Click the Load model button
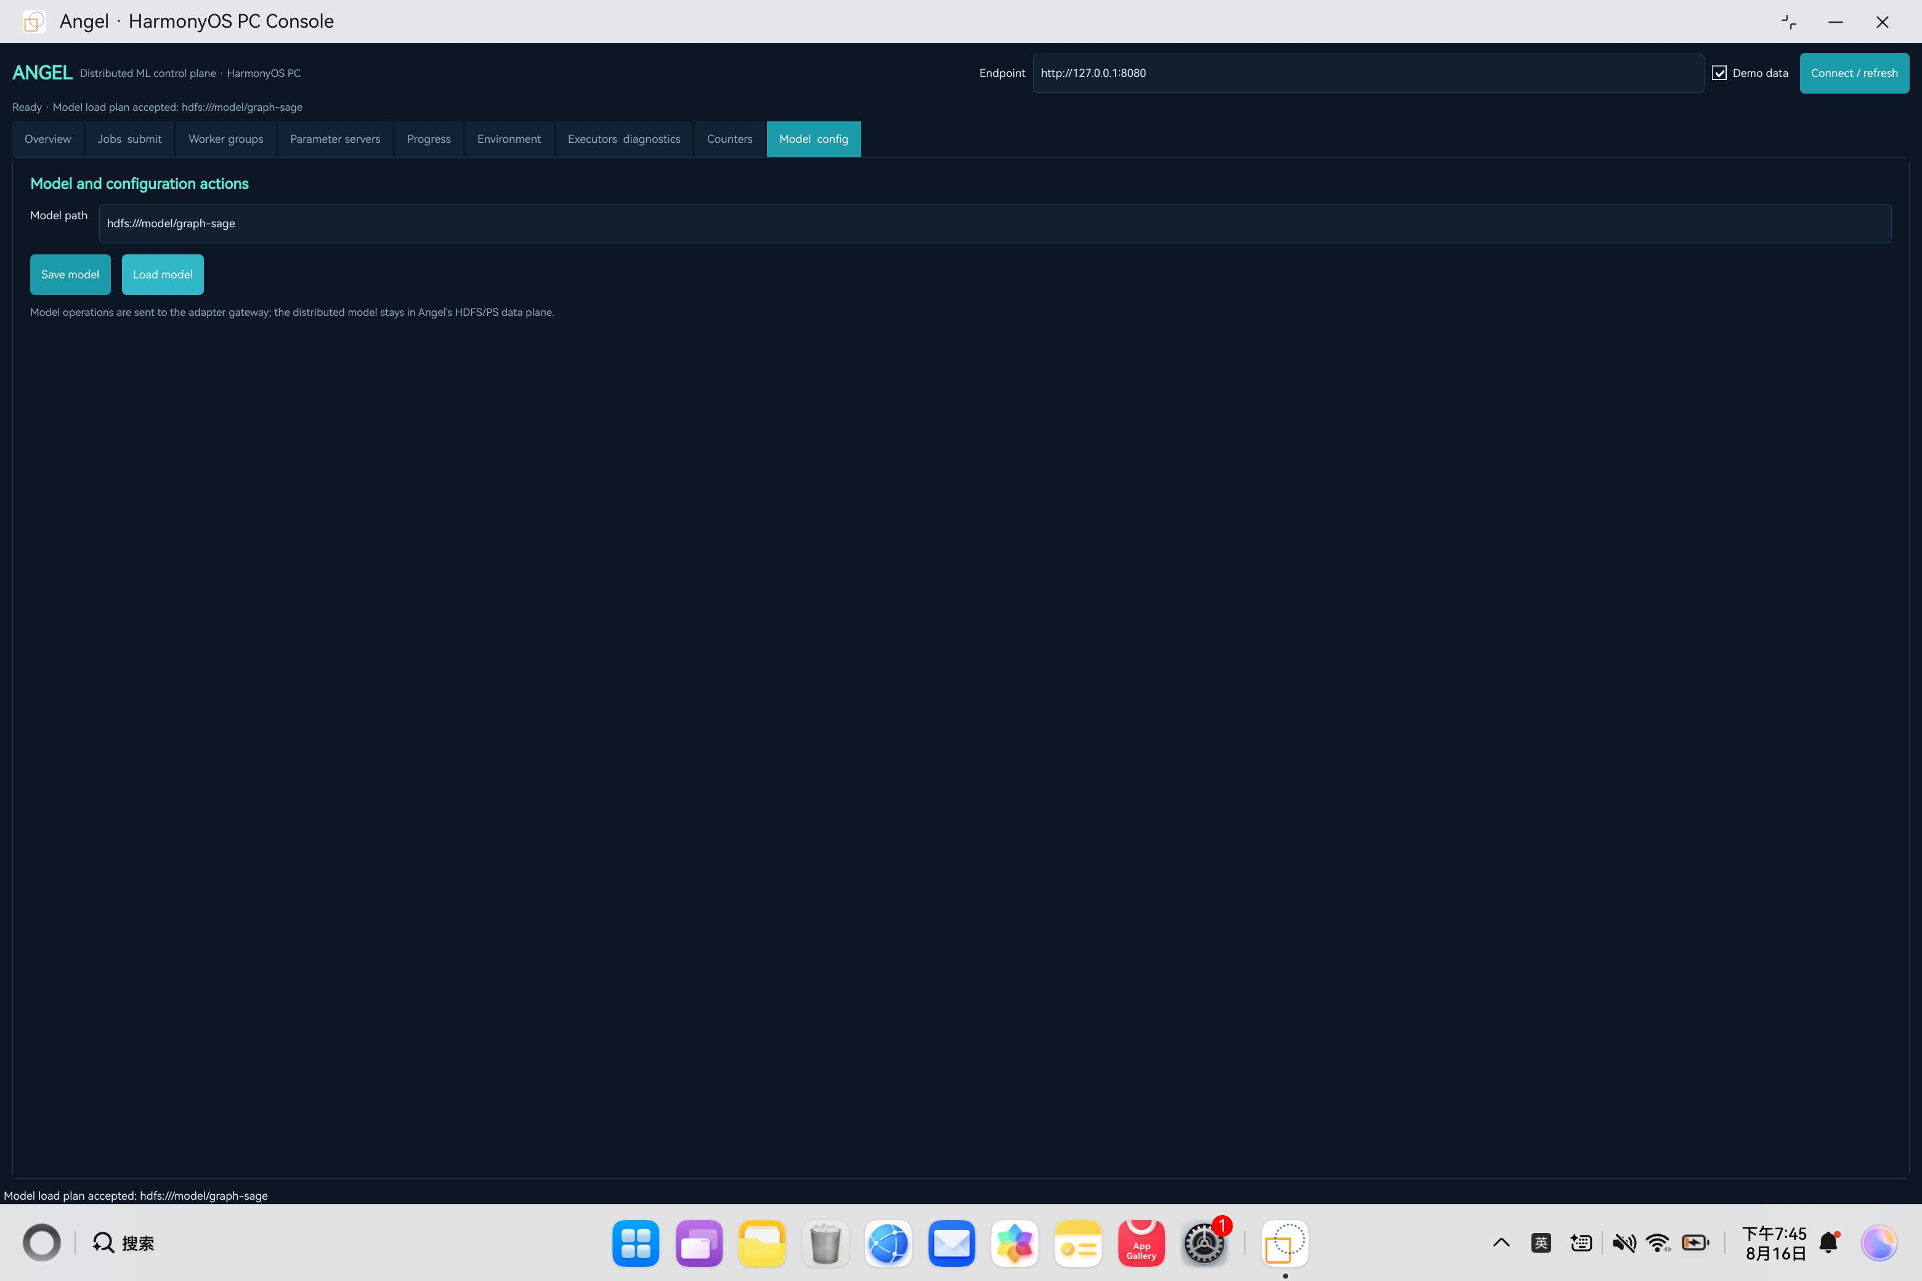 [x=163, y=275]
